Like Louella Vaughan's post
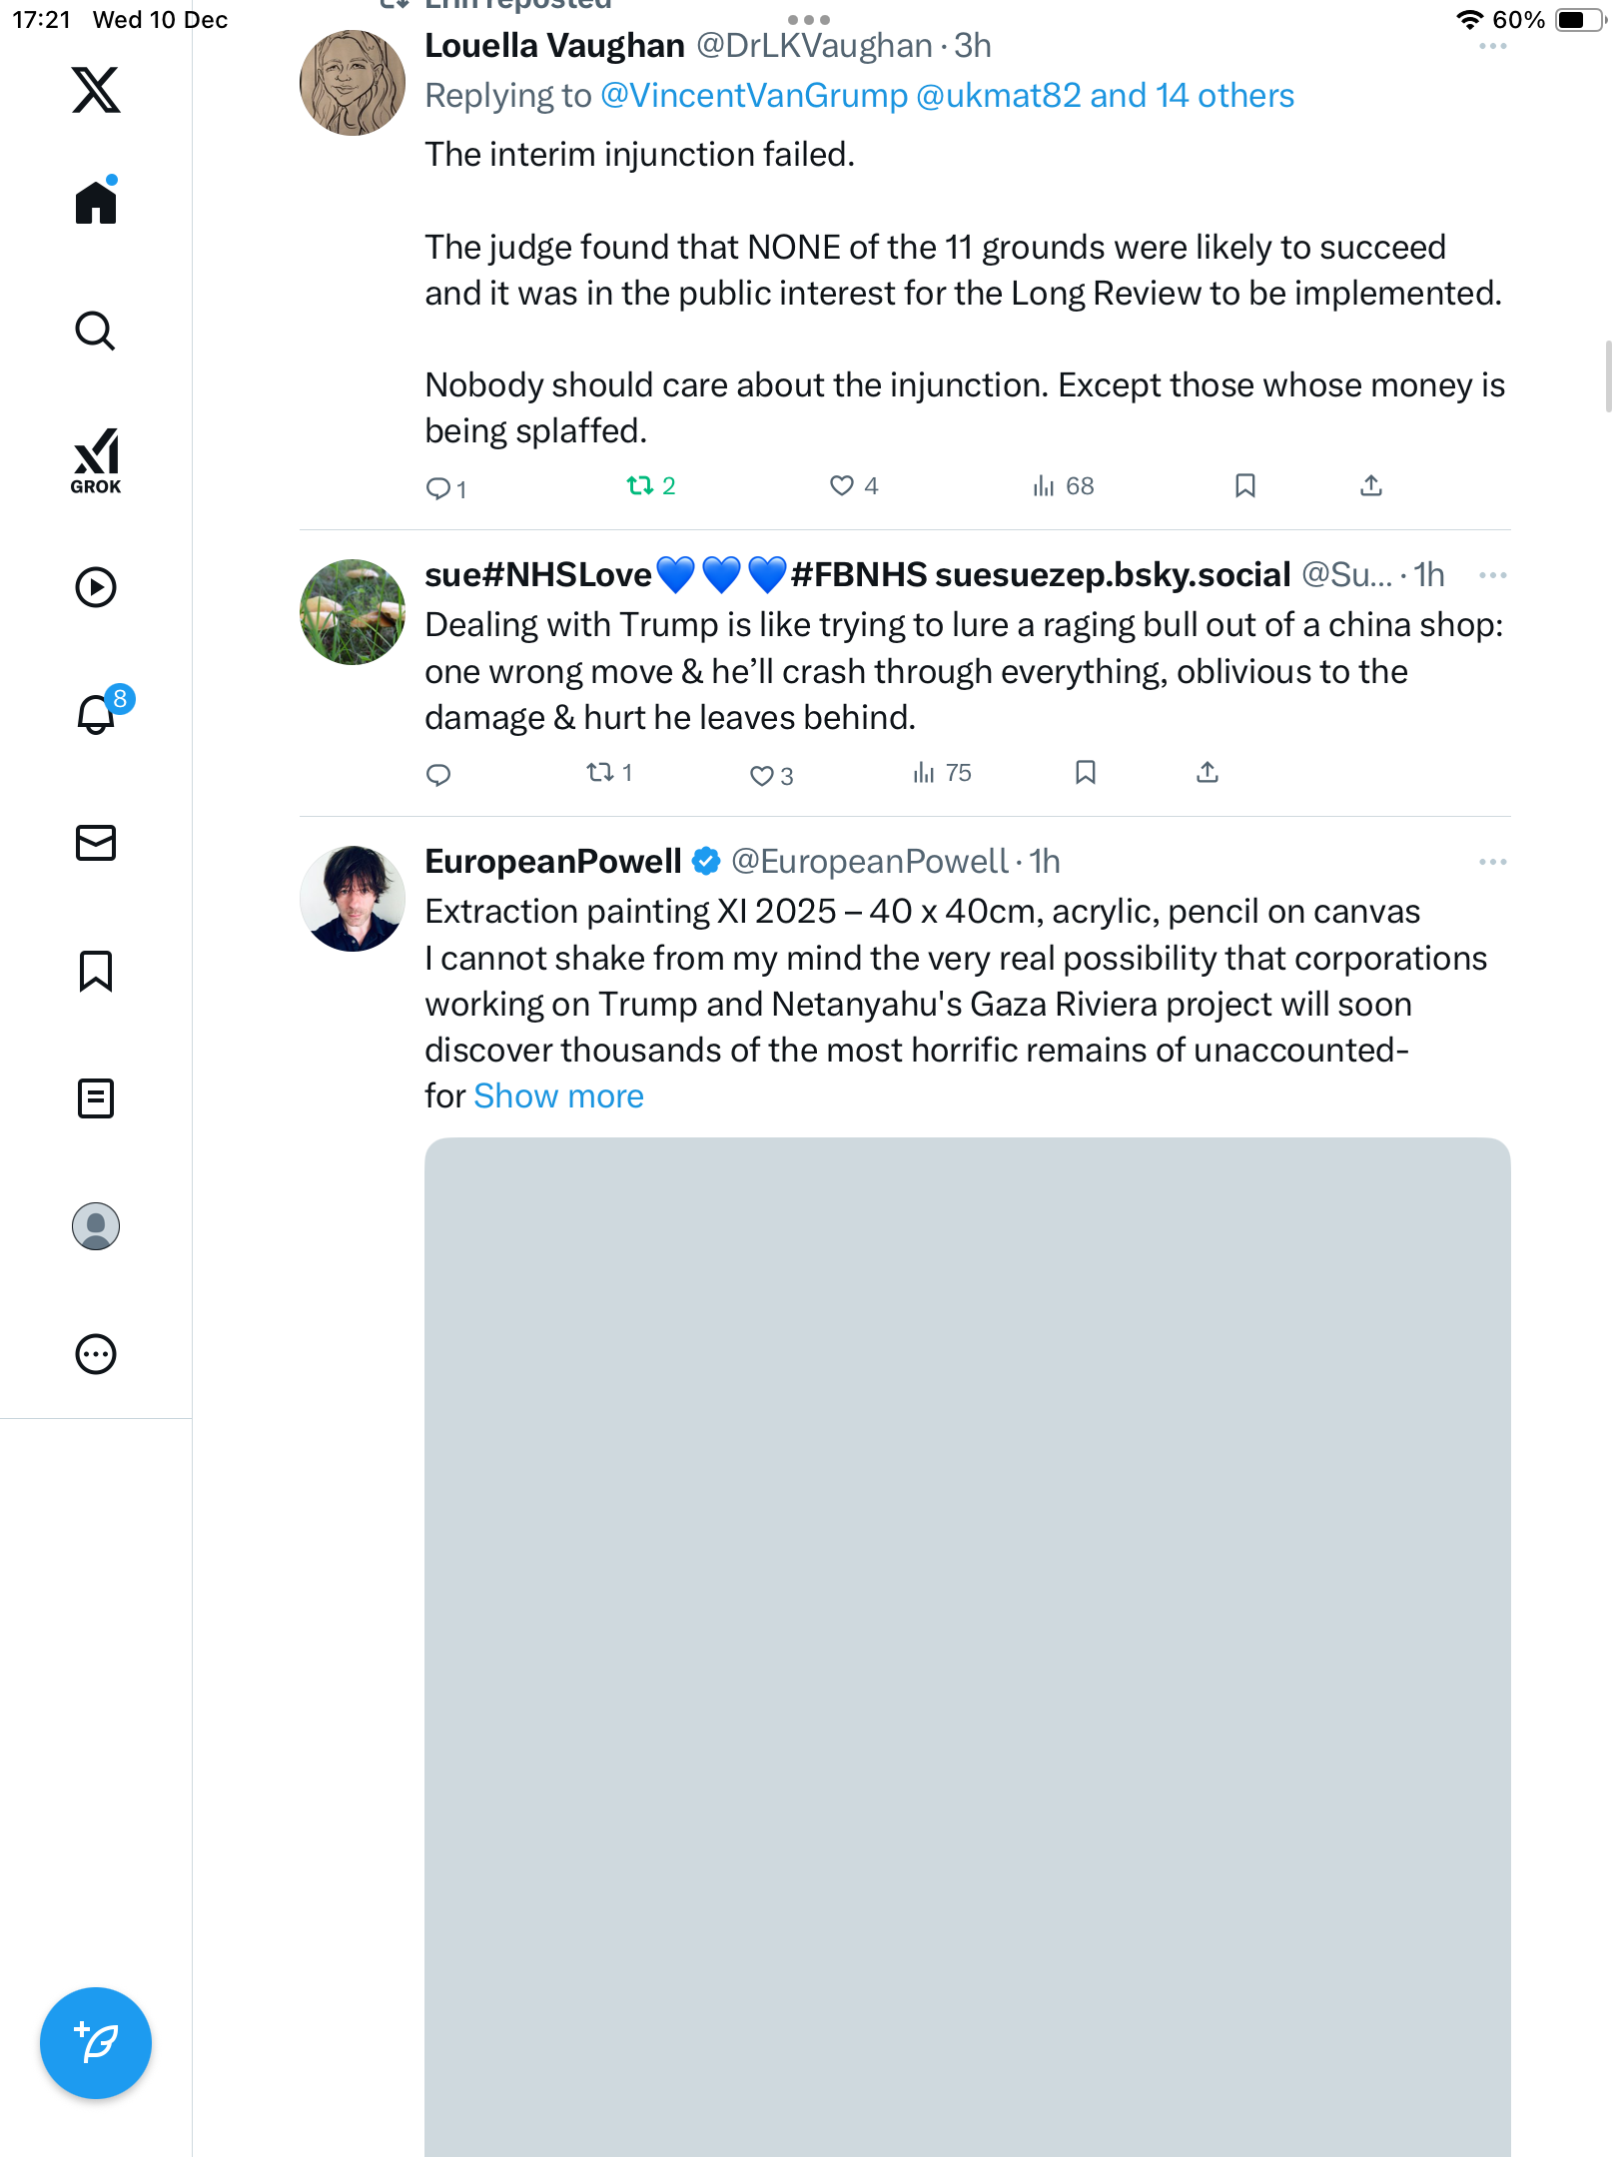Viewport: 1618px width, 2157px height. click(x=842, y=486)
